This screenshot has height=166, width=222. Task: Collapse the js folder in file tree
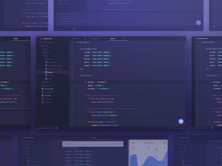click(42, 56)
